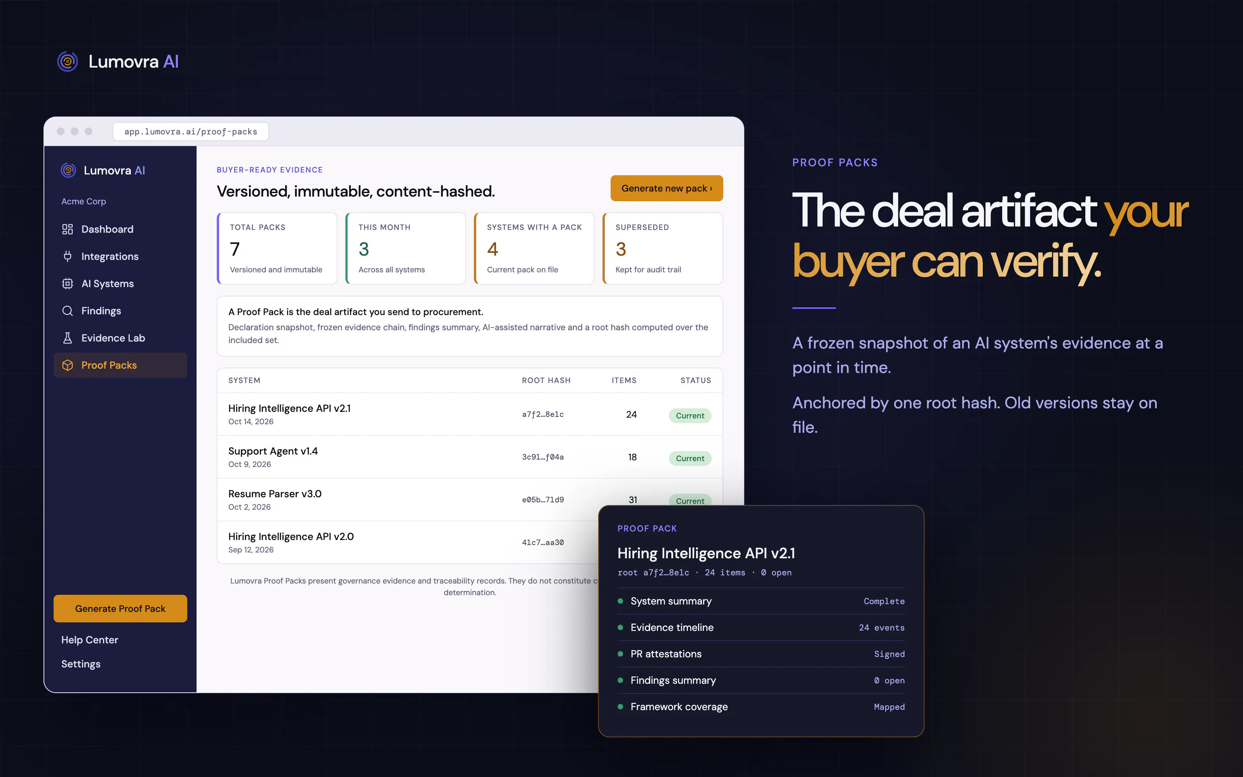Click the Proof Packs box icon
The width and height of the screenshot is (1243, 777).
coord(67,365)
